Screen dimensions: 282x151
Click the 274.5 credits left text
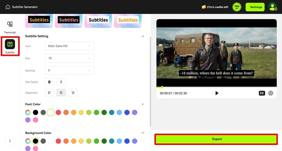217,7
